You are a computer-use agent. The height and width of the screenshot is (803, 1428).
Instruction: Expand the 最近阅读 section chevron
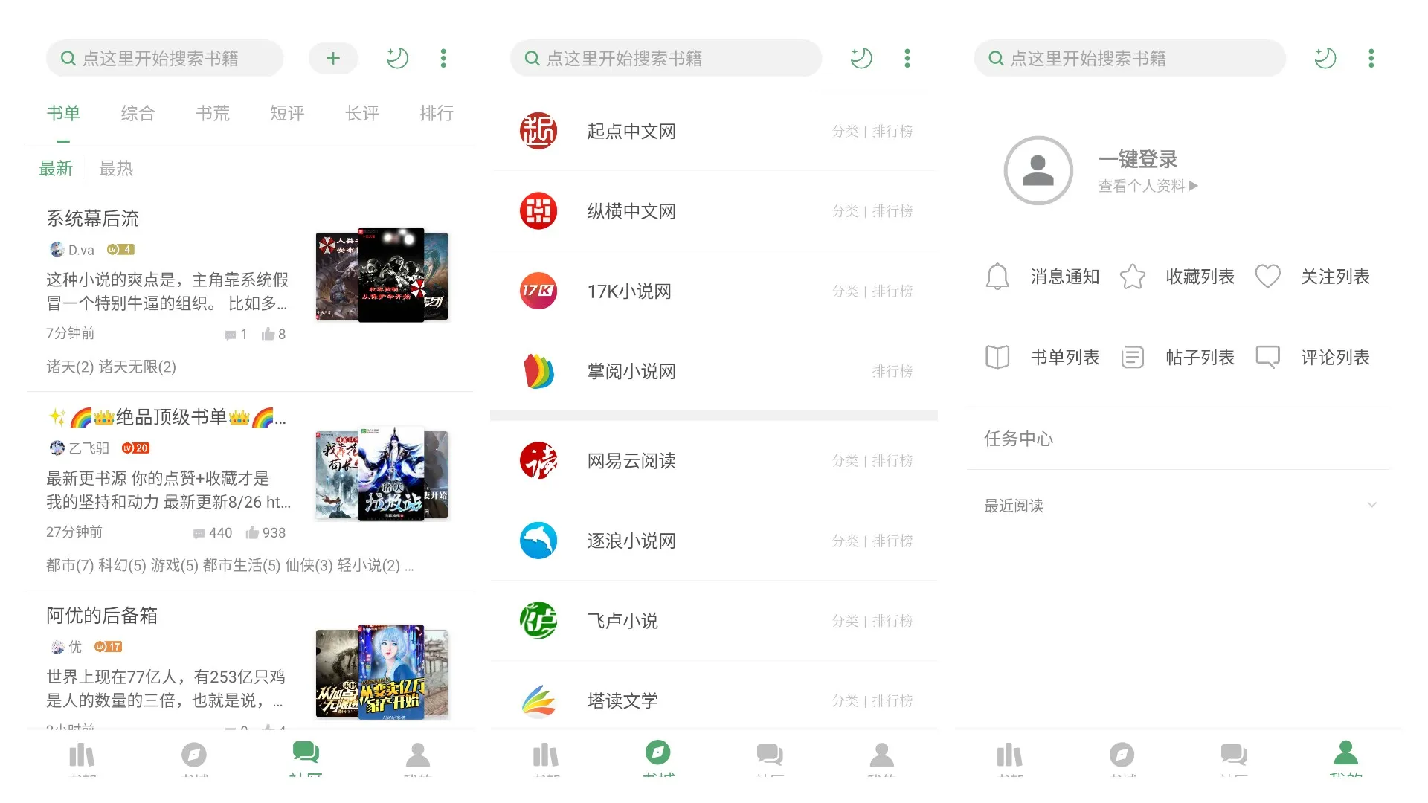[1372, 505]
